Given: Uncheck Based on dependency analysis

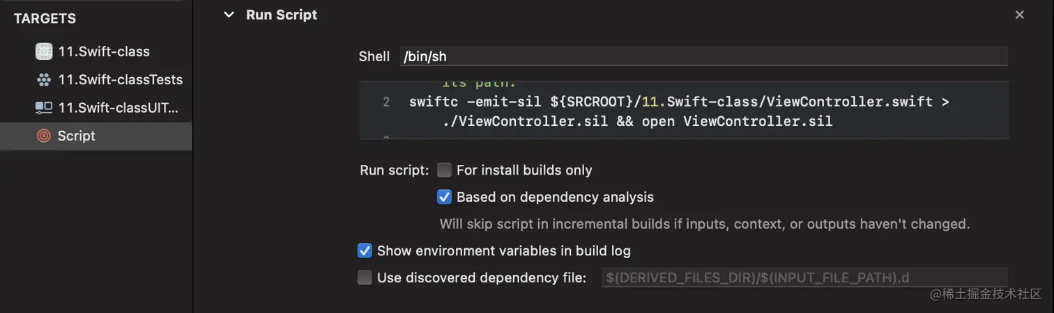Looking at the screenshot, I should click(x=444, y=198).
